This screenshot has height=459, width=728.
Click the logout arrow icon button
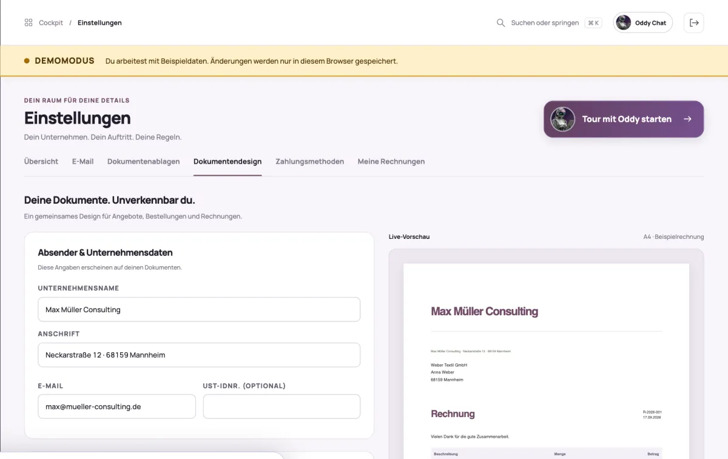coord(694,22)
